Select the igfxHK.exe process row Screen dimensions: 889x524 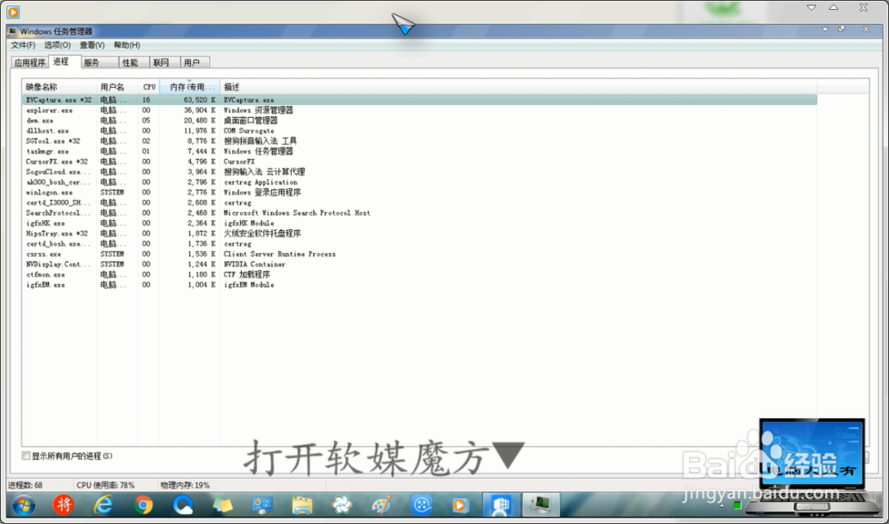(420, 223)
